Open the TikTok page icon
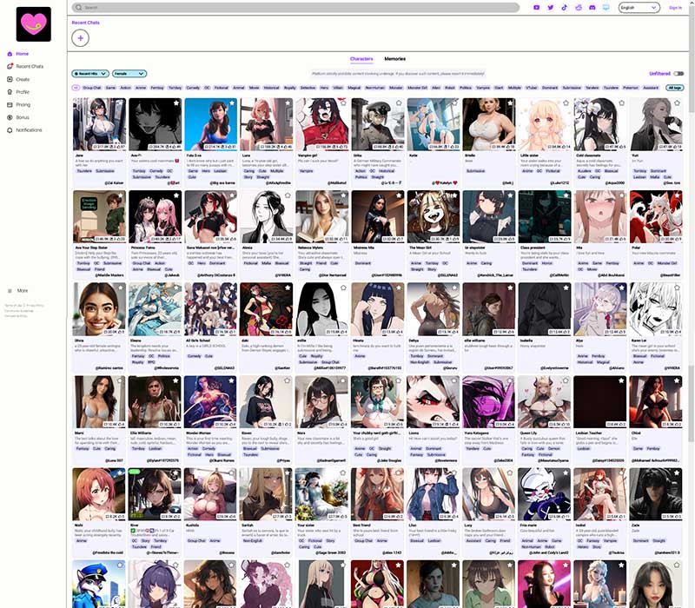Viewport: 695px width, 608px height. click(x=565, y=8)
